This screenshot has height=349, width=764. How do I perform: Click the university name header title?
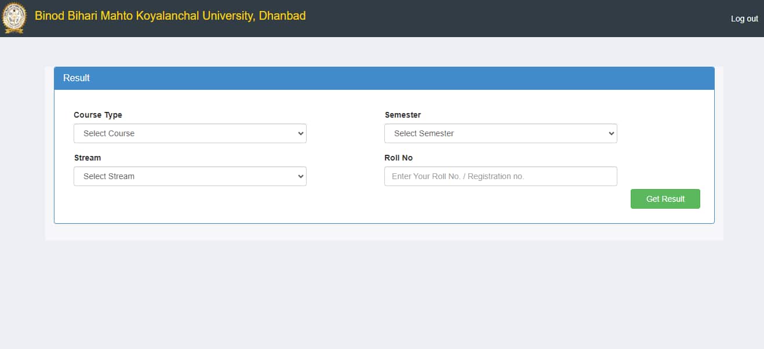pyautogui.click(x=170, y=16)
